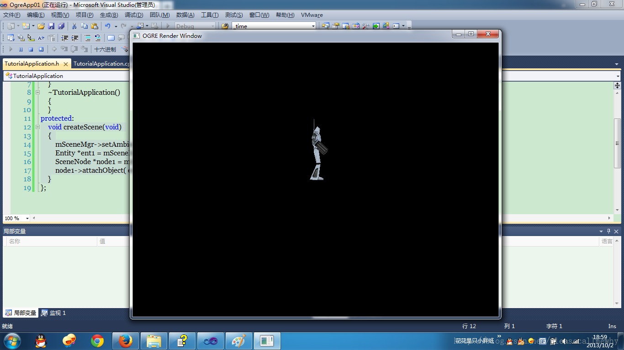624x350 pixels.
Task: Collapse the createScene function outline
Action: [37, 127]
